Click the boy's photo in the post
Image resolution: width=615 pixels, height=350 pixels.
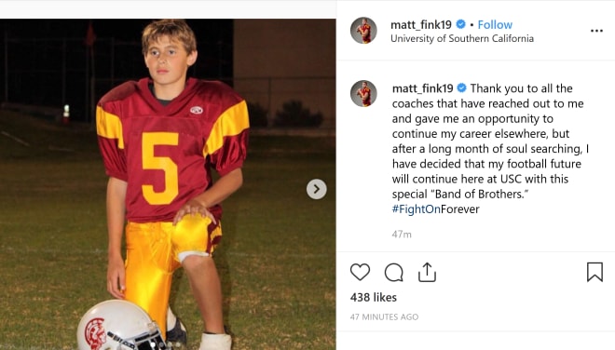[x=168, y=184]
